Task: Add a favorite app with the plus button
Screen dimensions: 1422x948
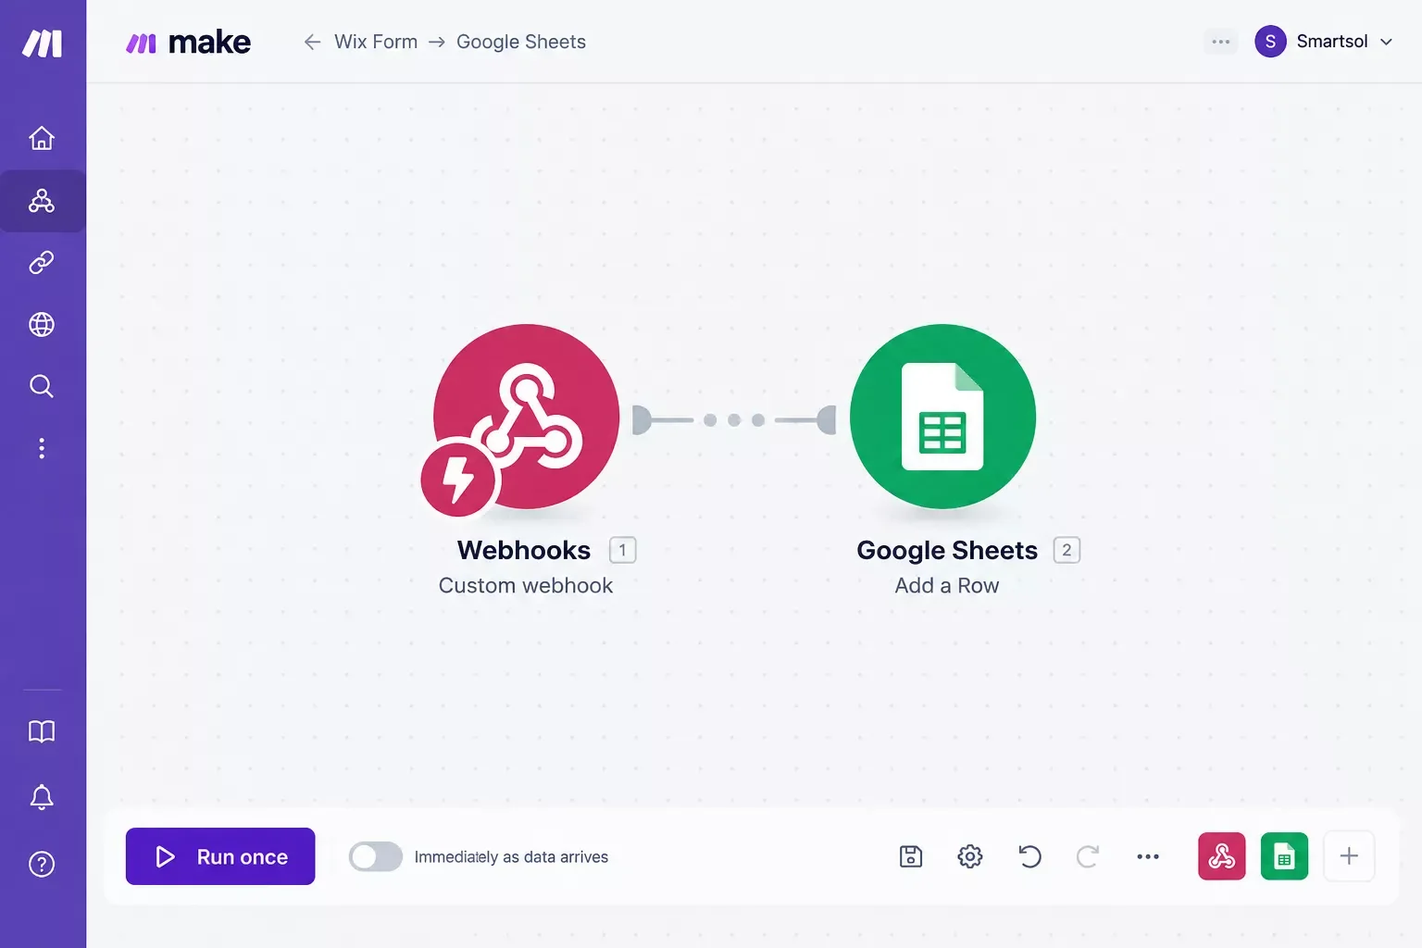Action: point(1349,856)
